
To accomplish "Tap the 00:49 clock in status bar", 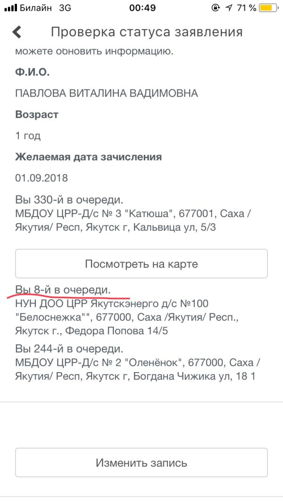I will pyautogui.click(x=142, y=8).
